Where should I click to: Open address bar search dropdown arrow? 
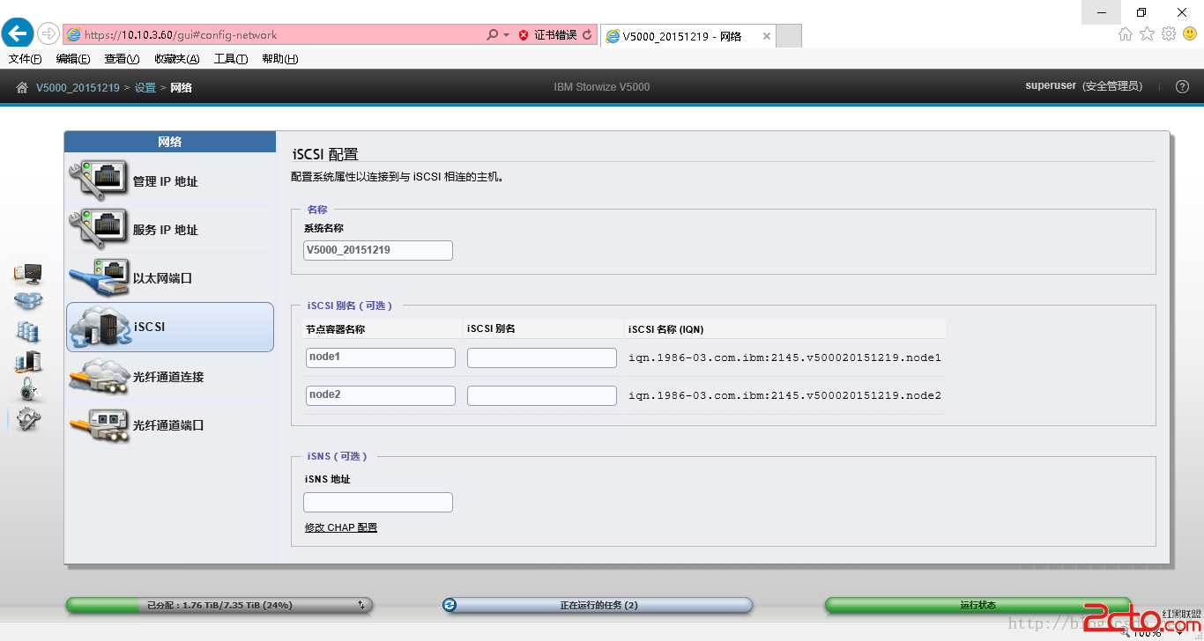[x=506, y=35]
